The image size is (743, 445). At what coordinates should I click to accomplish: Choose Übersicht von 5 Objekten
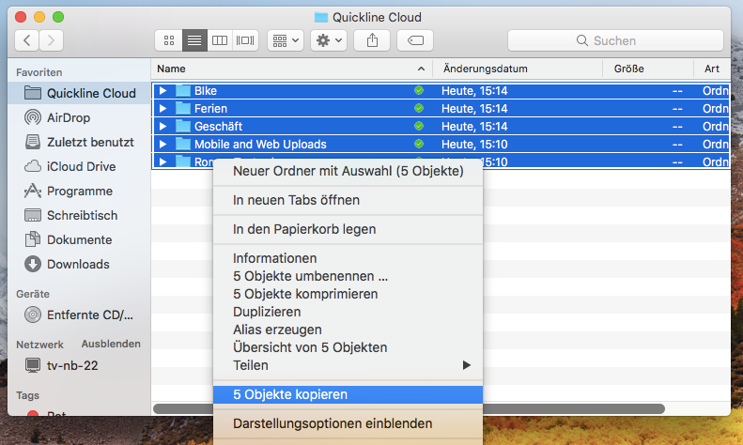coord(348,347)
